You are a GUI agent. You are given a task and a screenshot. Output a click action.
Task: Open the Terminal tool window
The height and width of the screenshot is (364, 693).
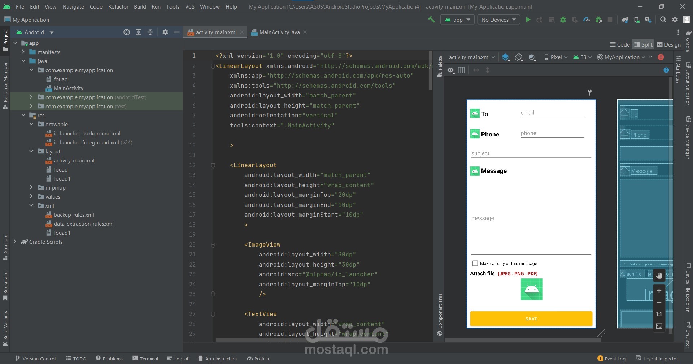(145, 359)
